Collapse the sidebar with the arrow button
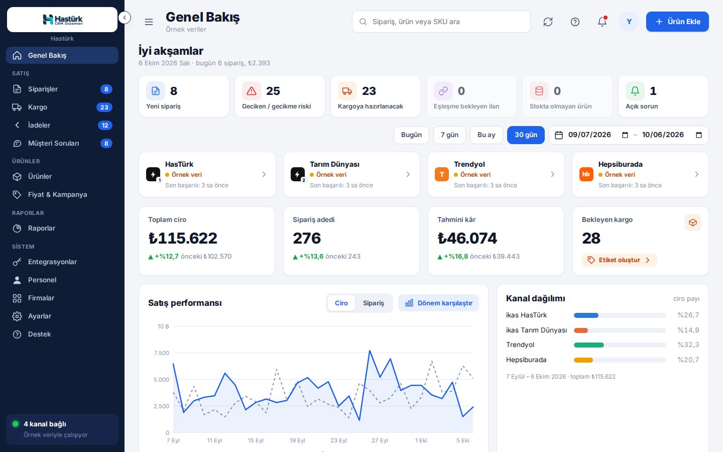Screen dimensions: 723x452 click(125, 18)
